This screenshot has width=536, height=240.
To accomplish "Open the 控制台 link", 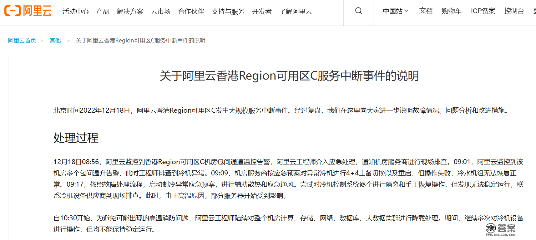I will [514, 11].
